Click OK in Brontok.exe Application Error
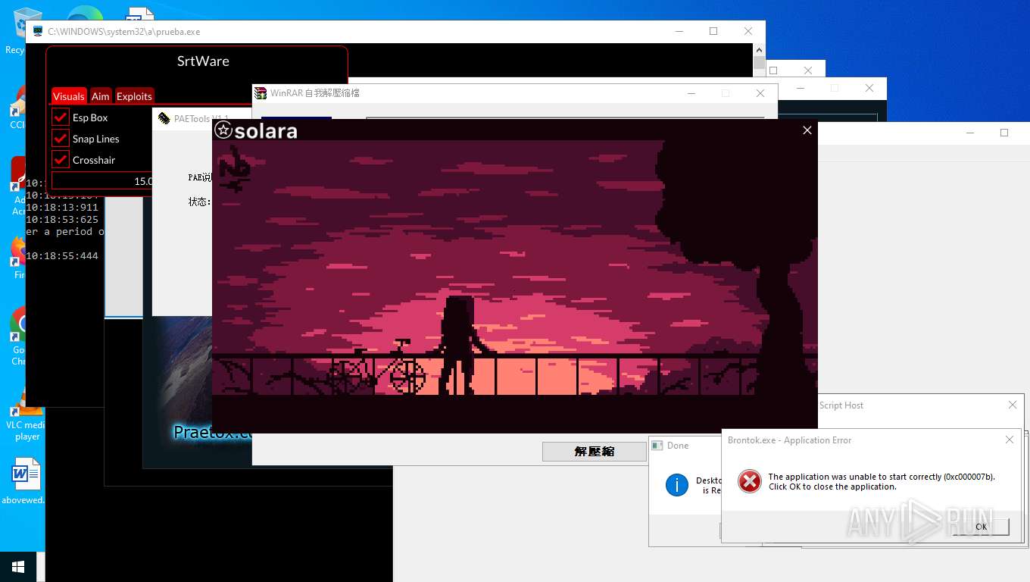 point(981,526)
